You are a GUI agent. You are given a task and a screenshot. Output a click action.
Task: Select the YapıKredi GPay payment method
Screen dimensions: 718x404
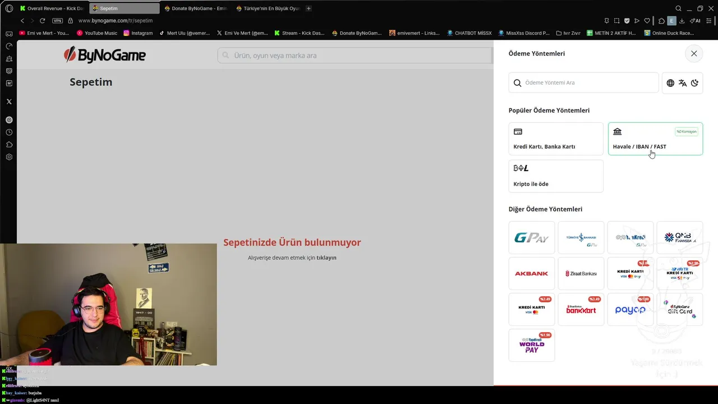tap(630, 238)
